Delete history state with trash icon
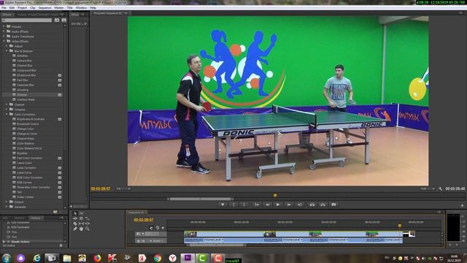The image size is (467, 263). pyautogui.click(x=61, y=245)
